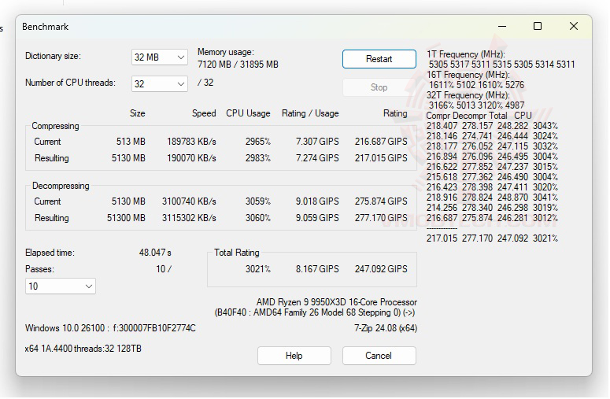Viewport: 610px width, 399px height.
Task: Click the 3021% total rating percentage
Action: click(x=258, y=269)
